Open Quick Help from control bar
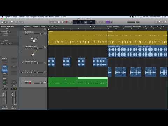 click(x=9, y=22)
